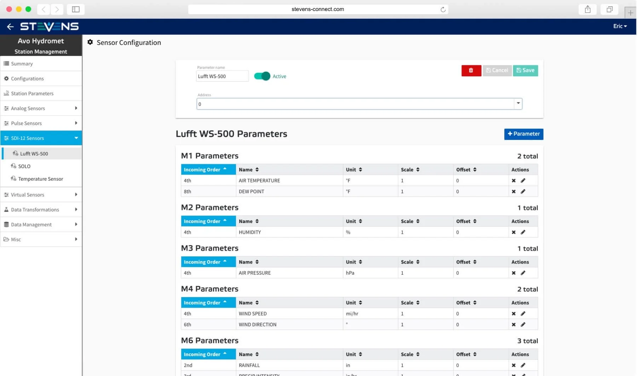Toggle the Active sensor switch
The image size is (637, 376).
[262, 76]
